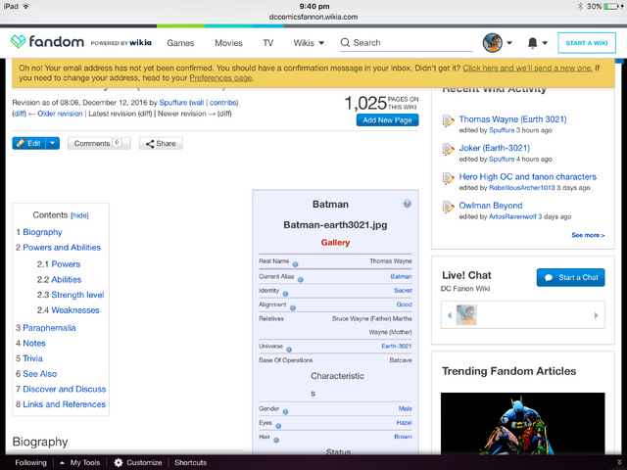Click the Edit button

pos(28,143)
